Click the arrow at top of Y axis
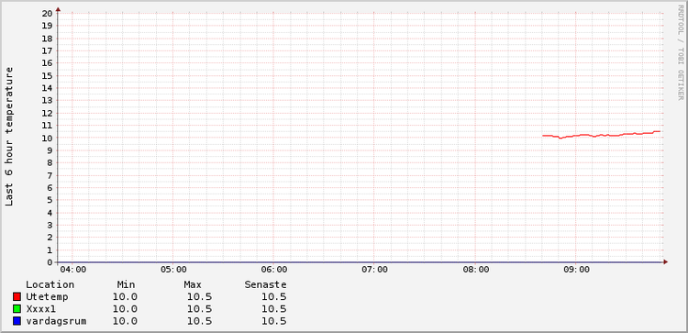 pyautogui.click(x=58, y=9)
